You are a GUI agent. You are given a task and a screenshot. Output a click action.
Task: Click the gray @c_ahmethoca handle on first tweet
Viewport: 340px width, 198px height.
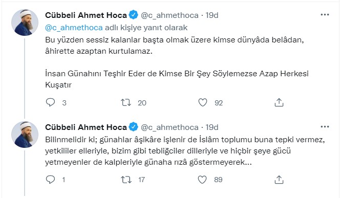click(x=169, y=15)
